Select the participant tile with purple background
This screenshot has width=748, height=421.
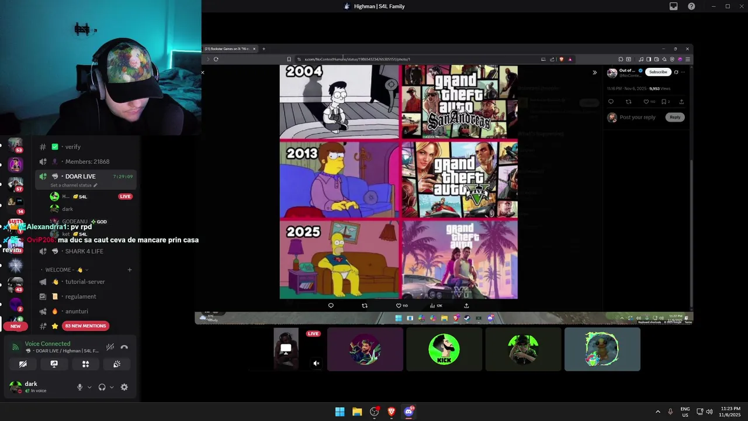pos(365,349)
